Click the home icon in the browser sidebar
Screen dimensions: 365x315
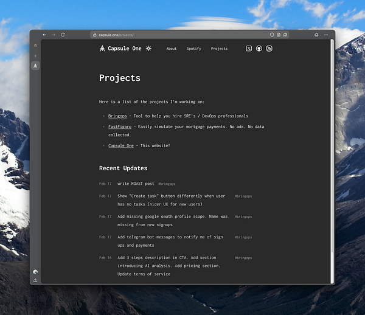tap(35, 45)
